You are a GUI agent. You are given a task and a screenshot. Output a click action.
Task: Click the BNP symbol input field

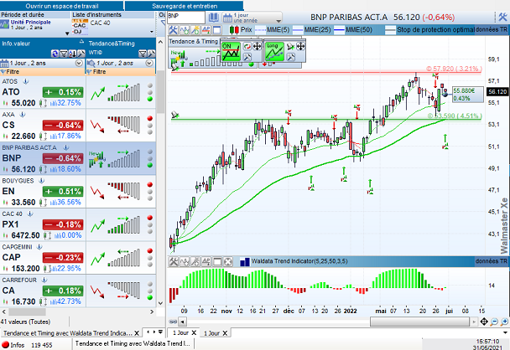[x=186, y=18]
